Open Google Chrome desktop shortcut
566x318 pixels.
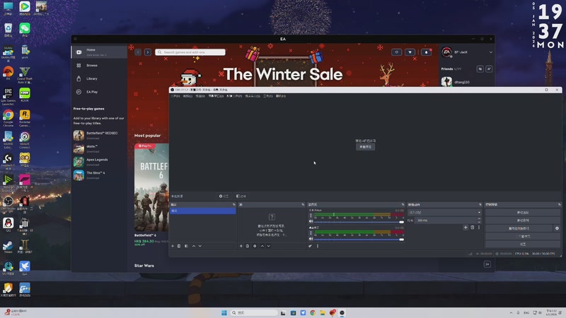(x=8, y=118)
